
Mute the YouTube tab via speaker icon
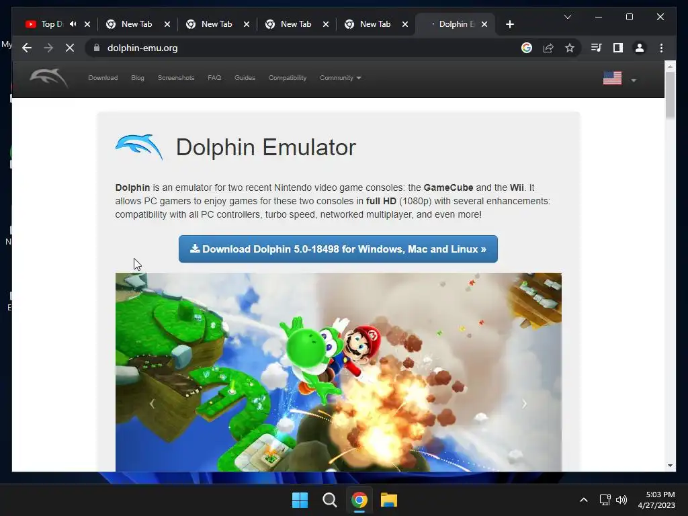73,24
